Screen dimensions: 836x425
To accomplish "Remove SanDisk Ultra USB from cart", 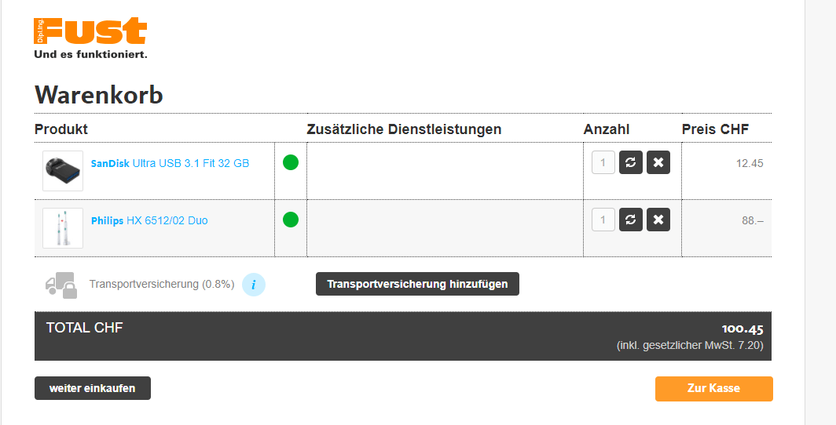I will point(658,163).
